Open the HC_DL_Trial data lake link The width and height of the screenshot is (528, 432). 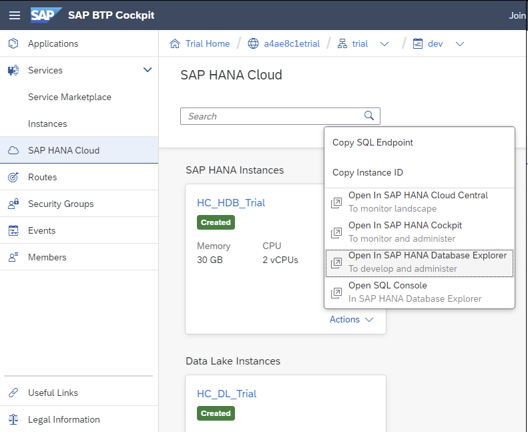pyautogui.click(x=226, y=393)
